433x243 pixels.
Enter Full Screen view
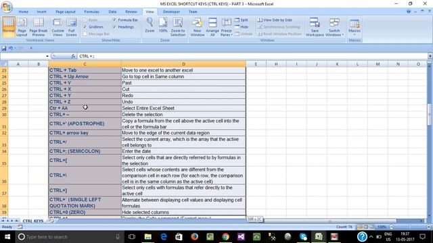pyautogui.click(x=71, y=27)
